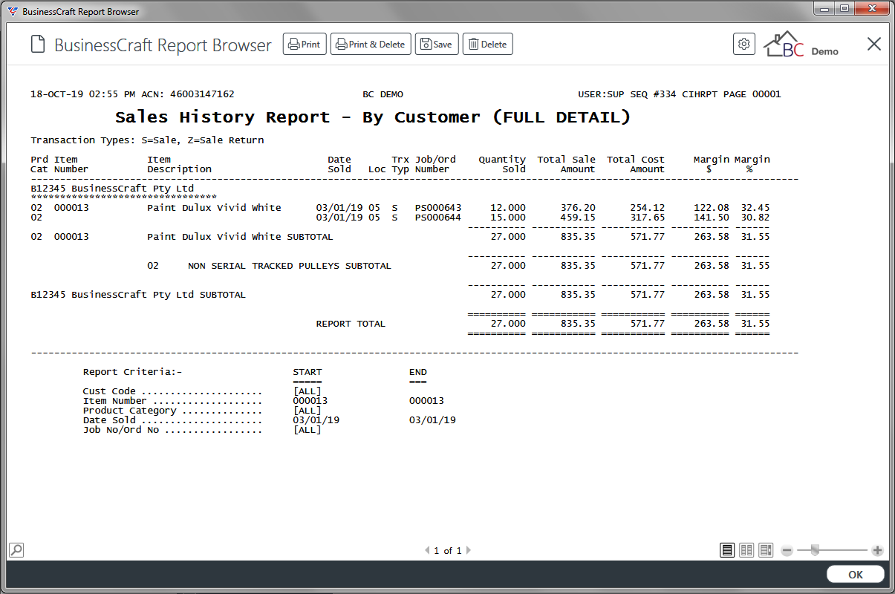
Task: Maximize the Report Browser window
Action: tap(843, 8)
